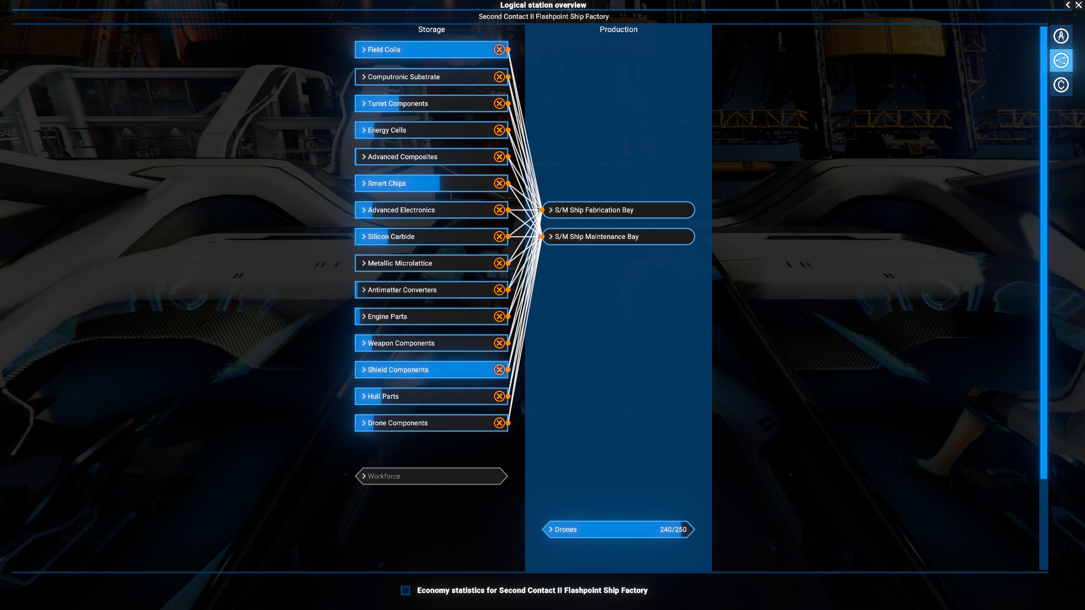Enable the Economy statistics checkbox
Image resolution: width=1085 pixels, height=610 pixels.
tap(405, 591)
